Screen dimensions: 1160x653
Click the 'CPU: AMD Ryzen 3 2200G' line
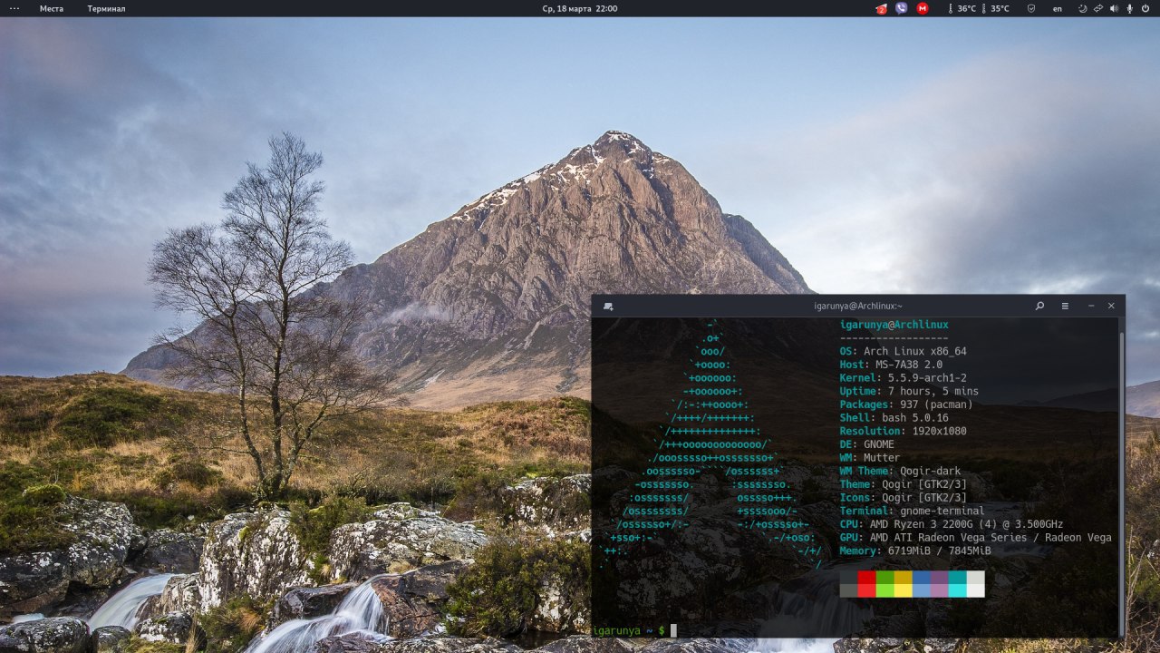pyautogui.click(x=952, y=524)
